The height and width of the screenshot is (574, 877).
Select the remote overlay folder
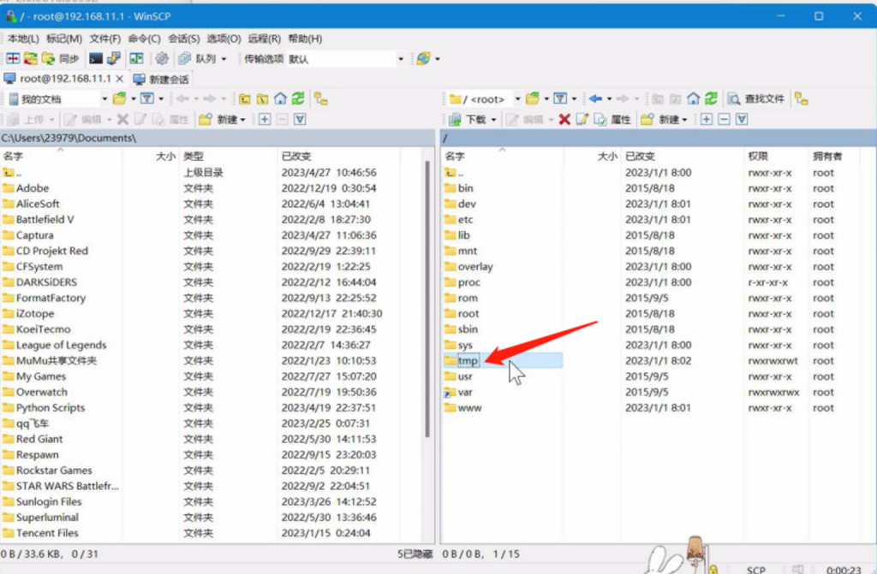475,267
